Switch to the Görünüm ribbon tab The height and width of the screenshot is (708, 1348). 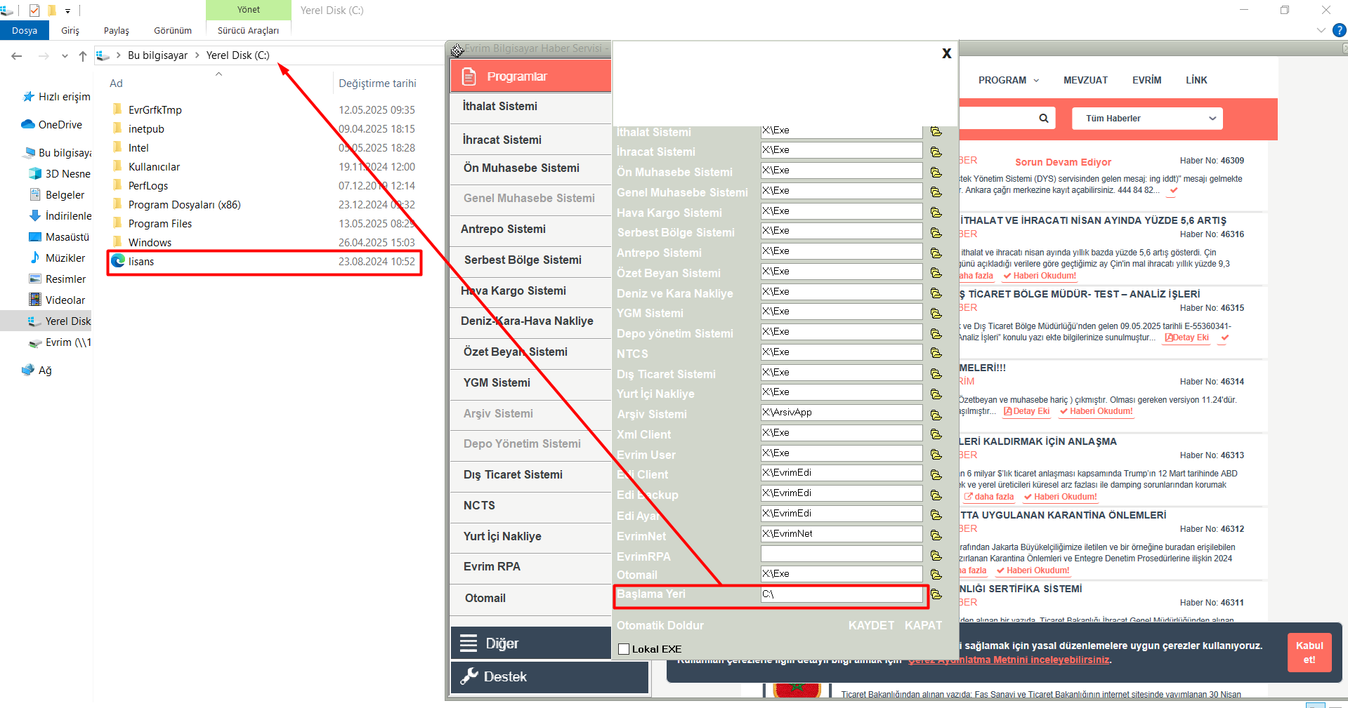173,30
